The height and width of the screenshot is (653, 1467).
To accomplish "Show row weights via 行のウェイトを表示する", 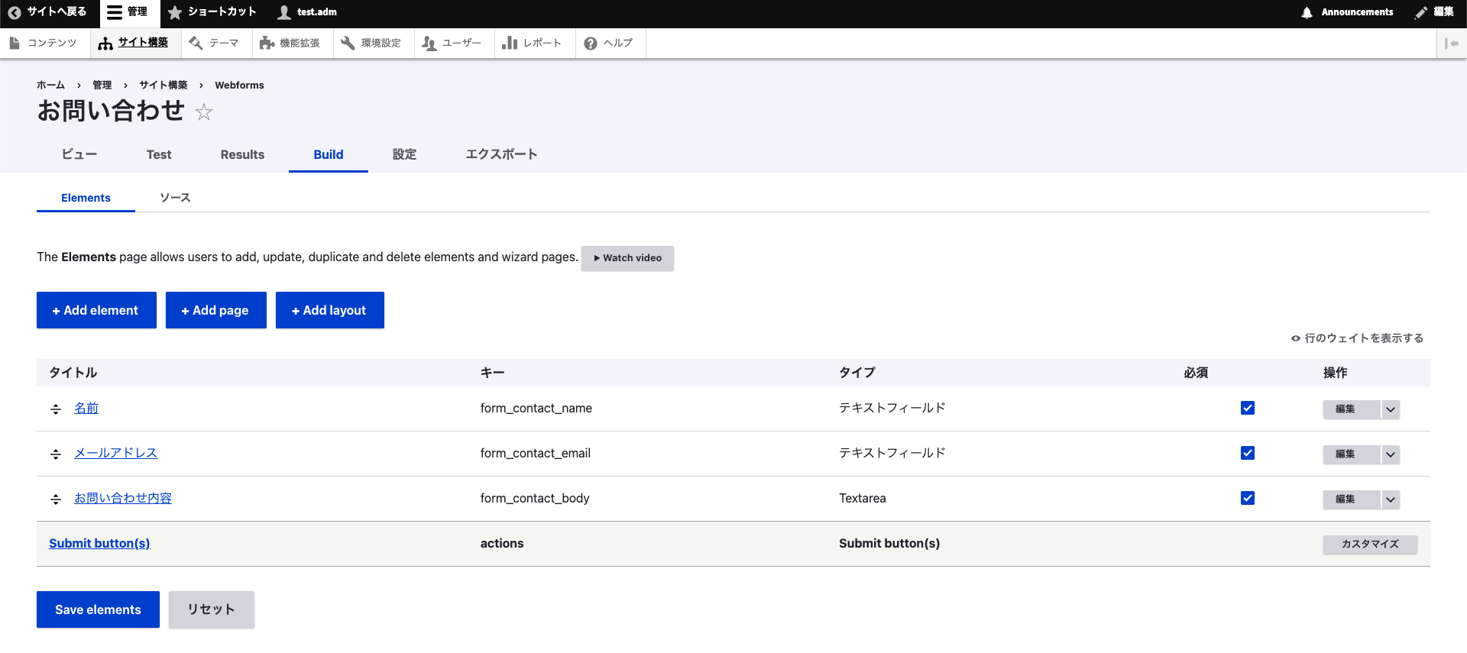I will [1357, 338].
